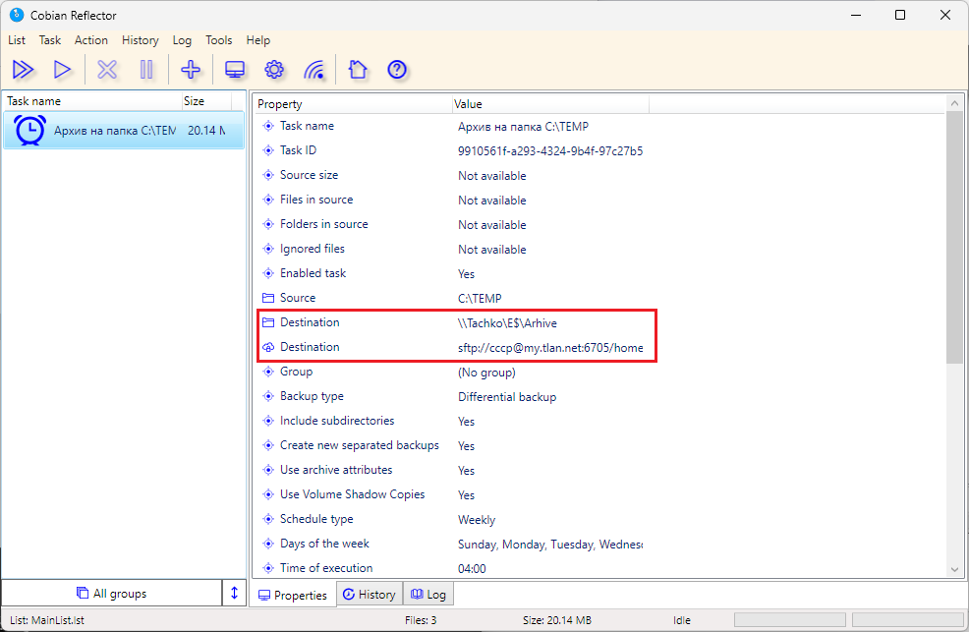
Task: Click the properties panel vertical scrollbar thumb
Action: point(955,237)
